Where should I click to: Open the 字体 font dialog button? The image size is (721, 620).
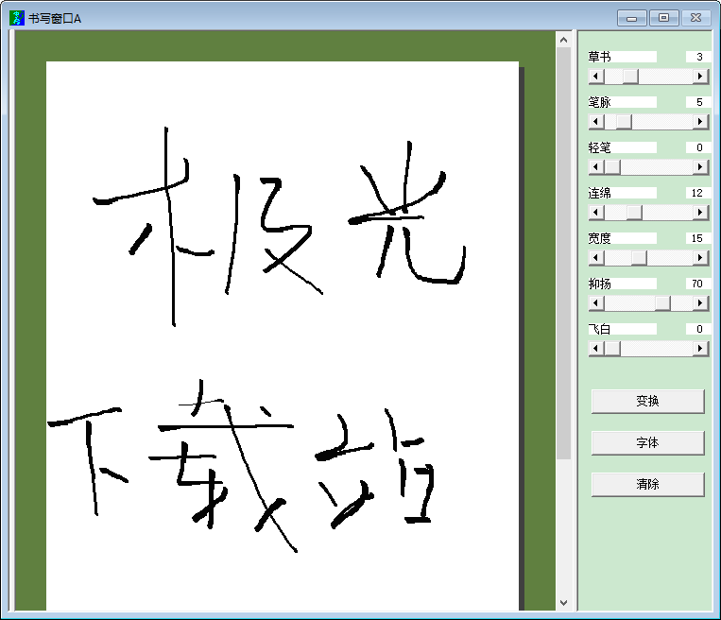tap(647, 442)
